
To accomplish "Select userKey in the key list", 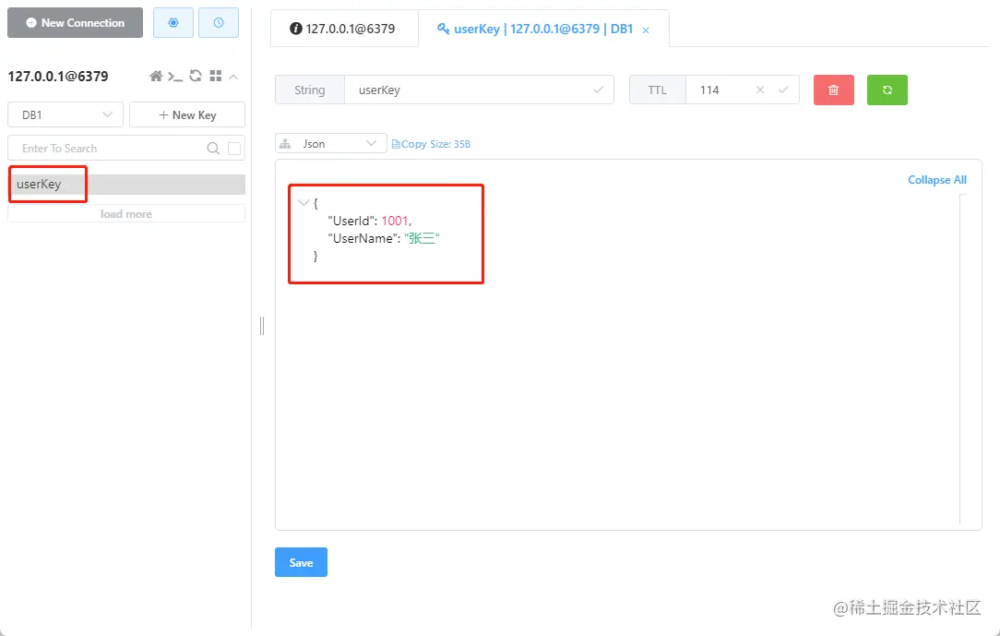I will pos(126,185).
